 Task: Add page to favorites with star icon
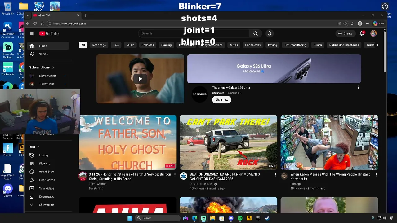[x=345, y=24]
